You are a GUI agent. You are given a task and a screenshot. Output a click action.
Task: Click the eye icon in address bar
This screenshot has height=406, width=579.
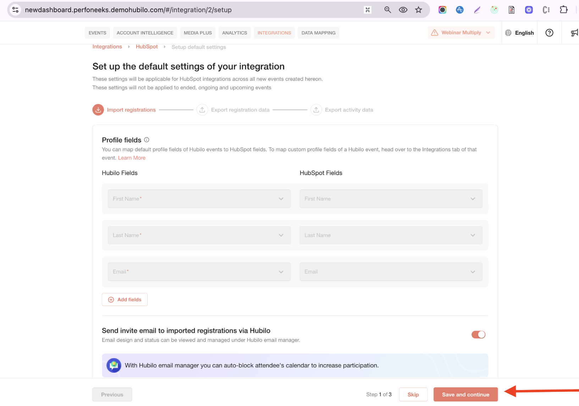[x=403, y=10]
